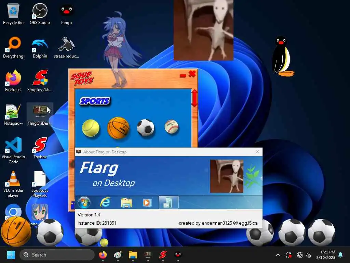
Task: Select the stress-reduc... desktop icon
Action: tap(66, 47)
